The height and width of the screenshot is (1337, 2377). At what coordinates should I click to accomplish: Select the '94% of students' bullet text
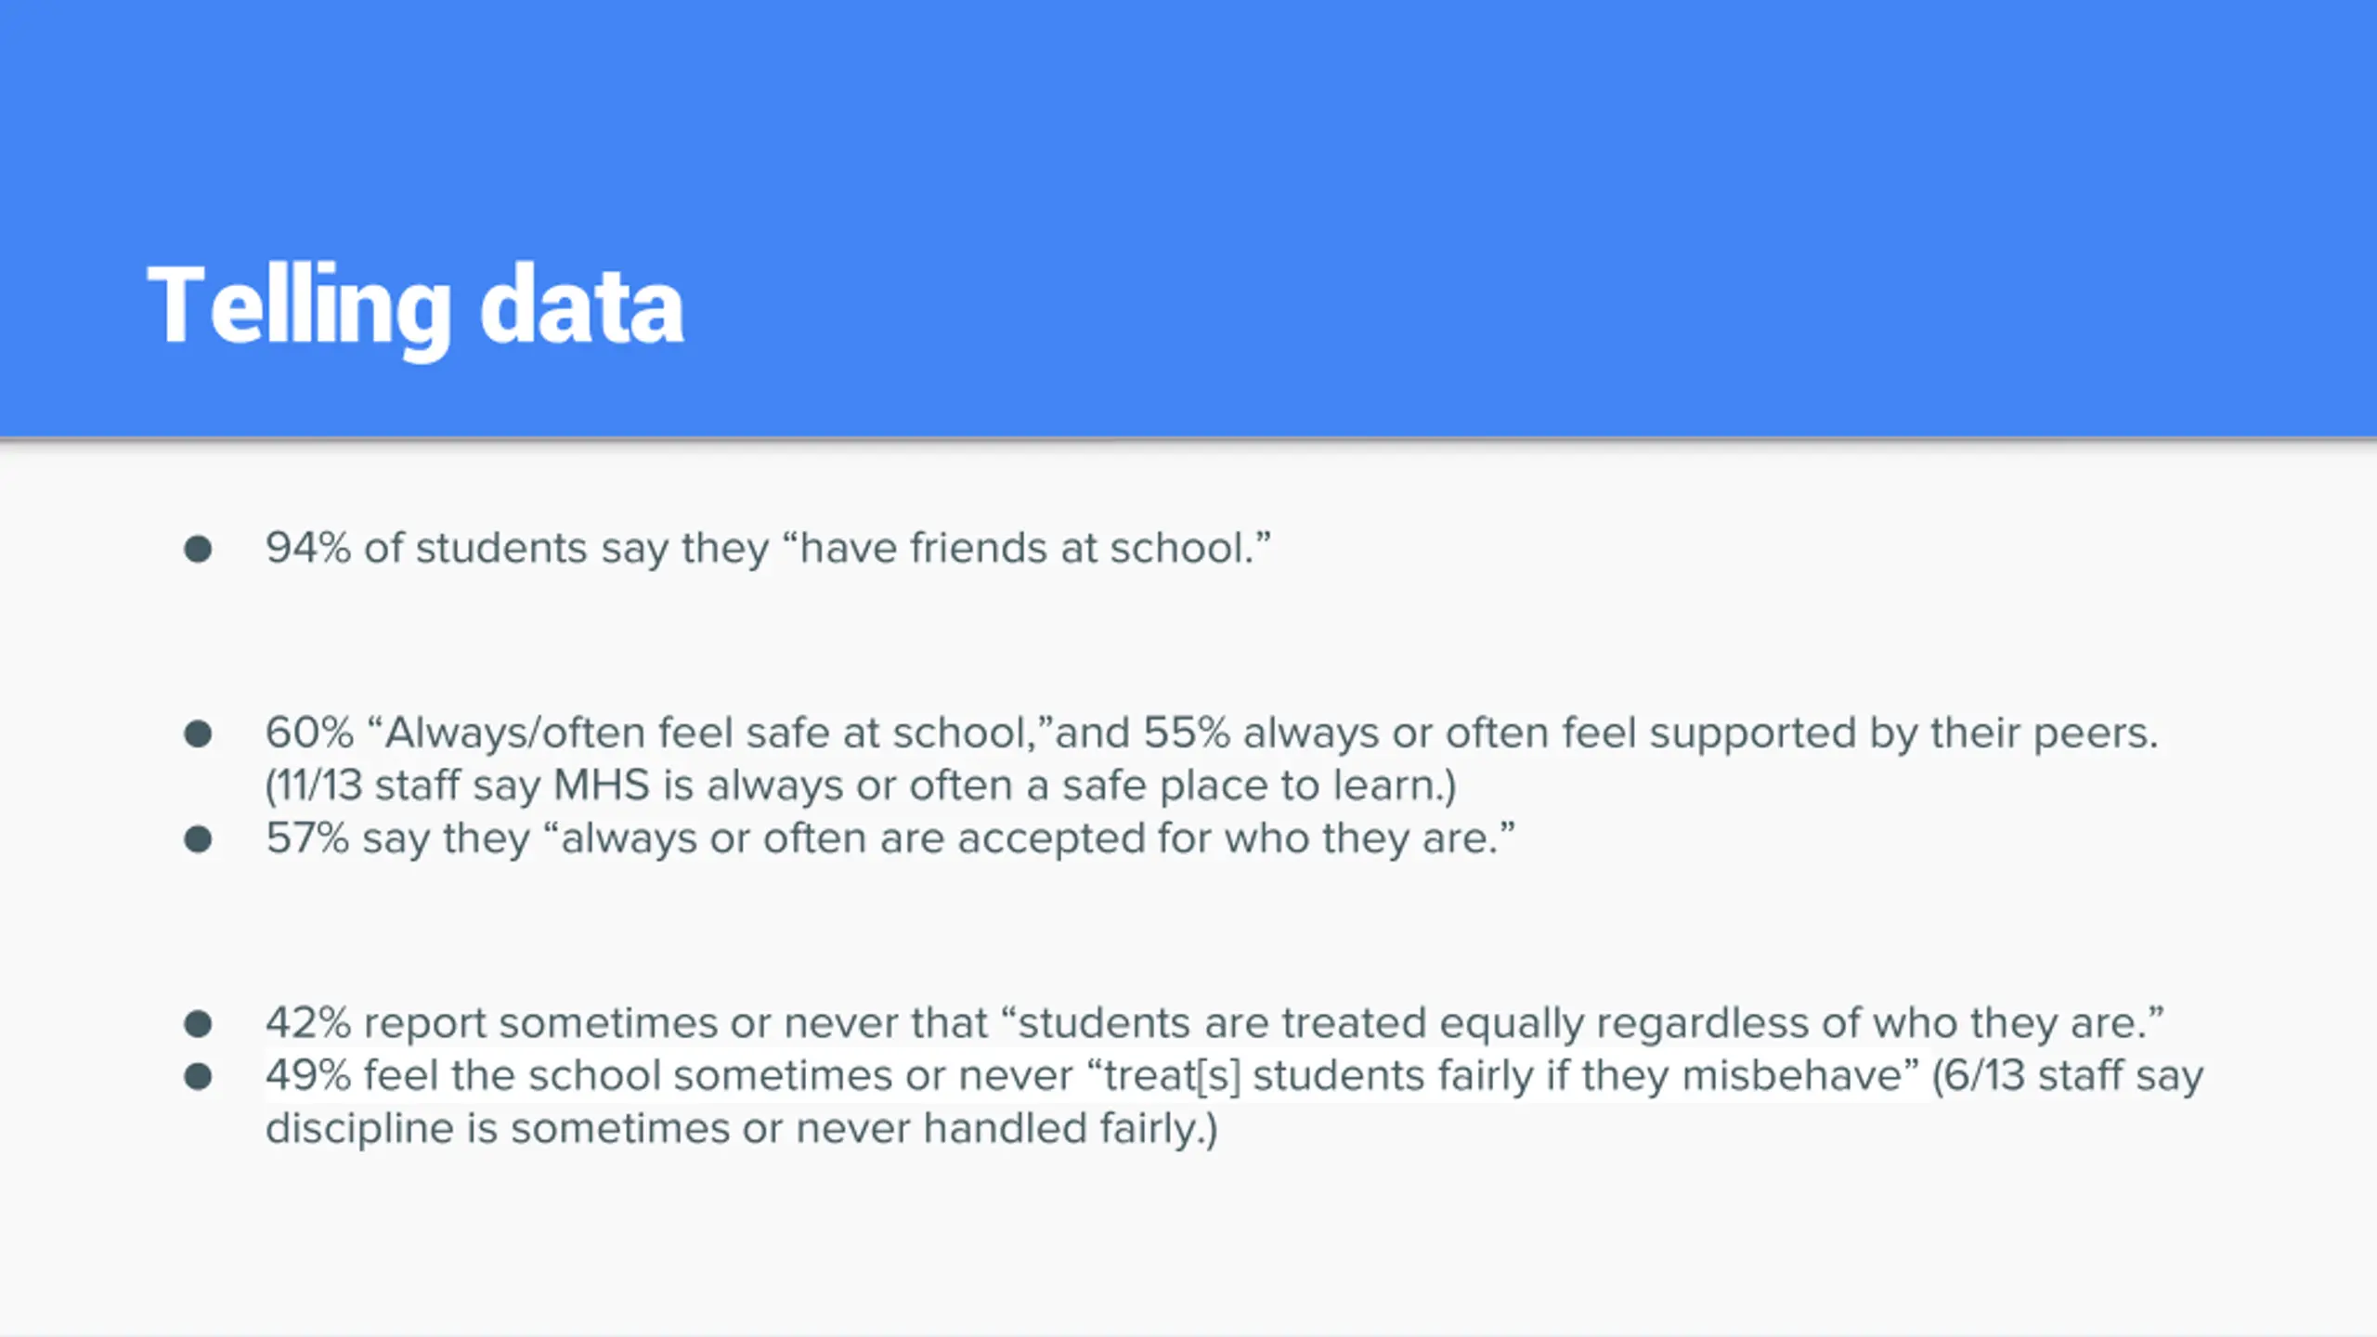pos(768,548)
